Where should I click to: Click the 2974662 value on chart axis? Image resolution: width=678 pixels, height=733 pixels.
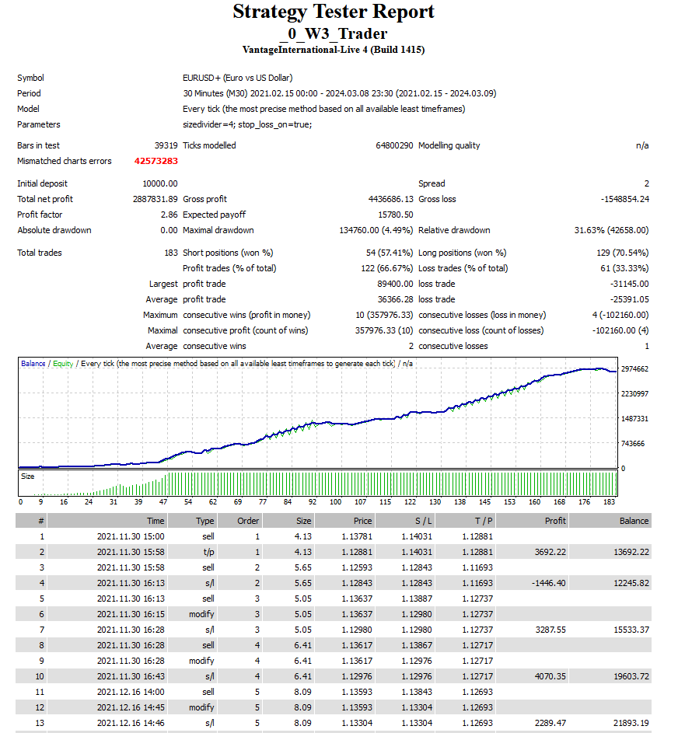(x=635, y=369)
